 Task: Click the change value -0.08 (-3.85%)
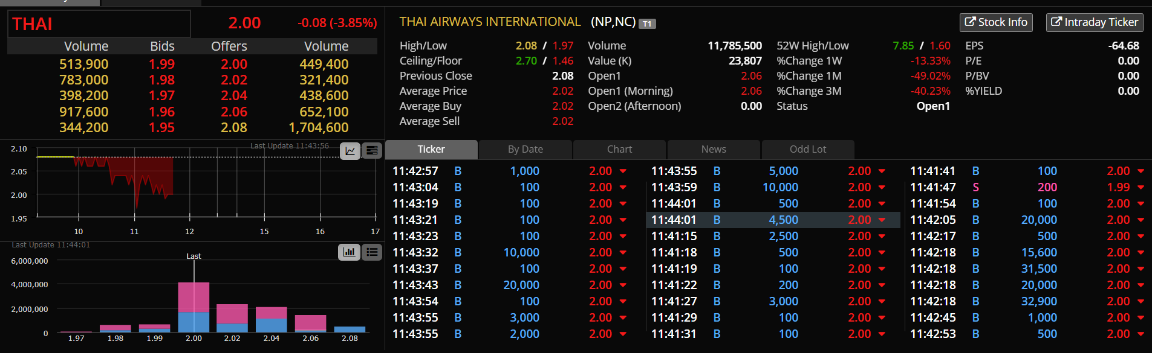click(337, 23)
